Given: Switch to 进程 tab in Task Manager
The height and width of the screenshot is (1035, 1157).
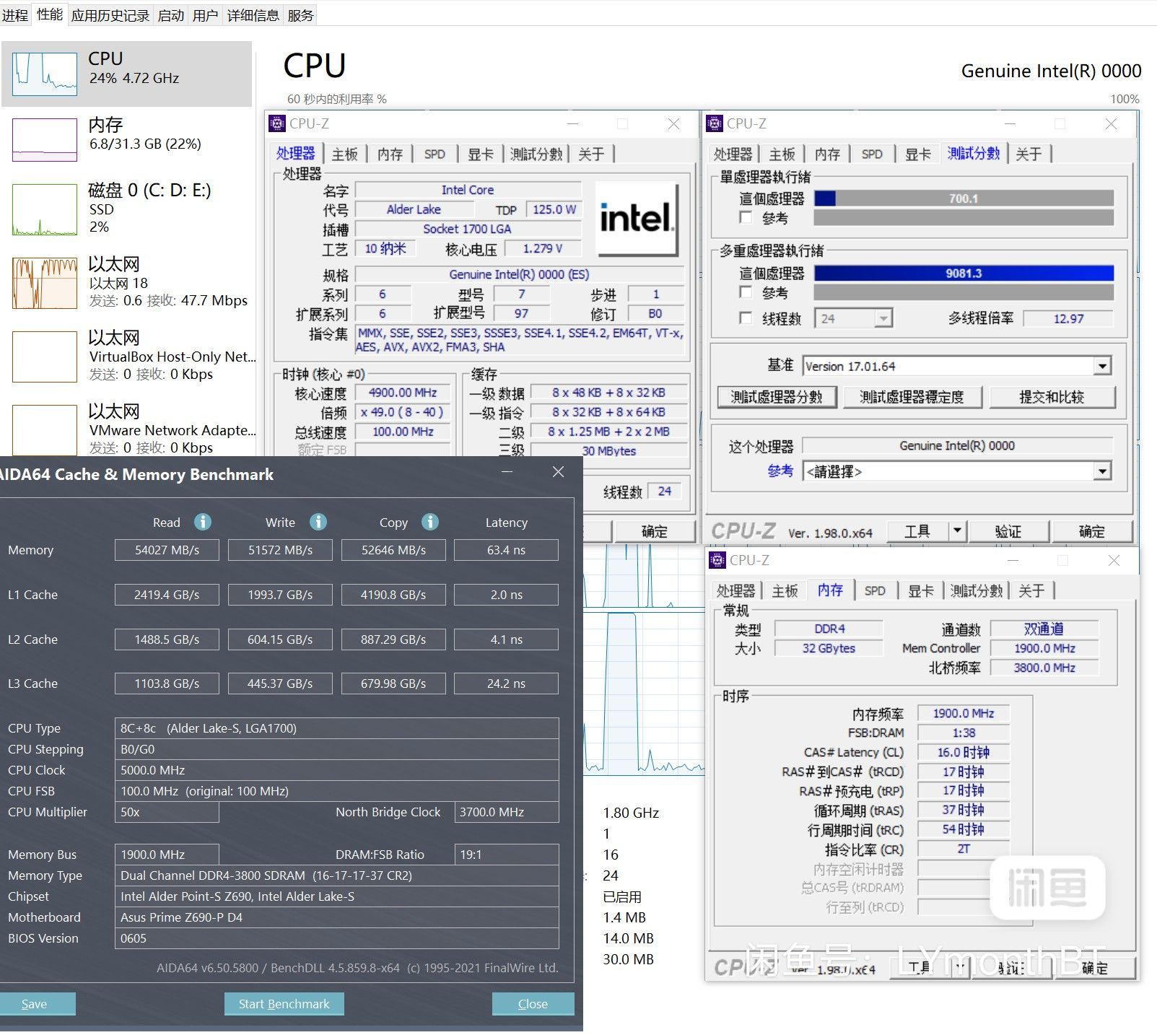Looking at the screenshot, I should click(x=15, y=15).
